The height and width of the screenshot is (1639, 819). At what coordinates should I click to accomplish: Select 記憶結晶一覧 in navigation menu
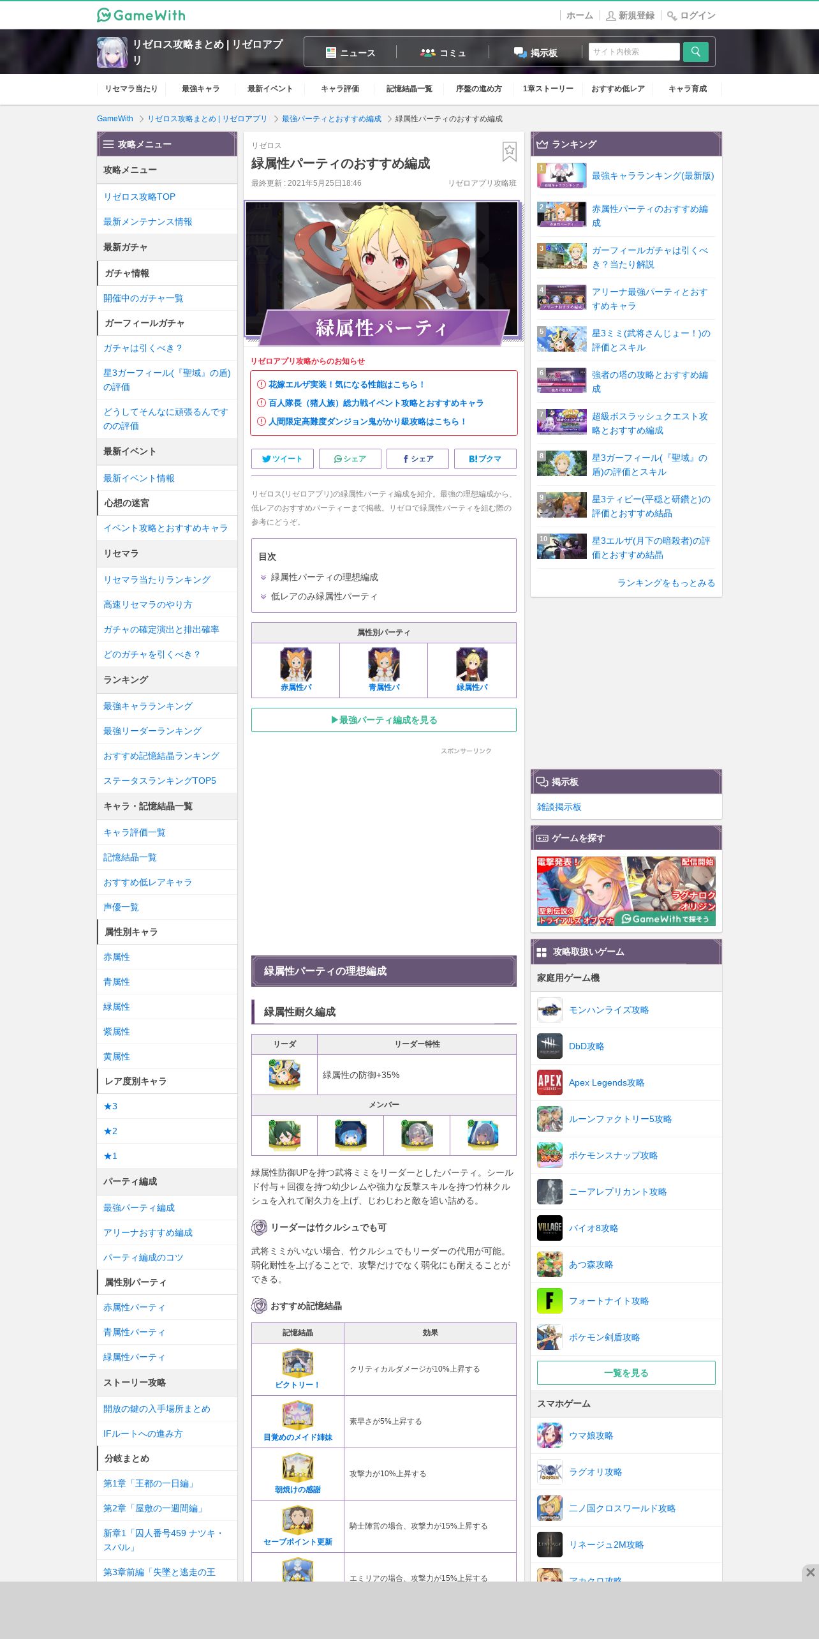[x=409, y=89]
